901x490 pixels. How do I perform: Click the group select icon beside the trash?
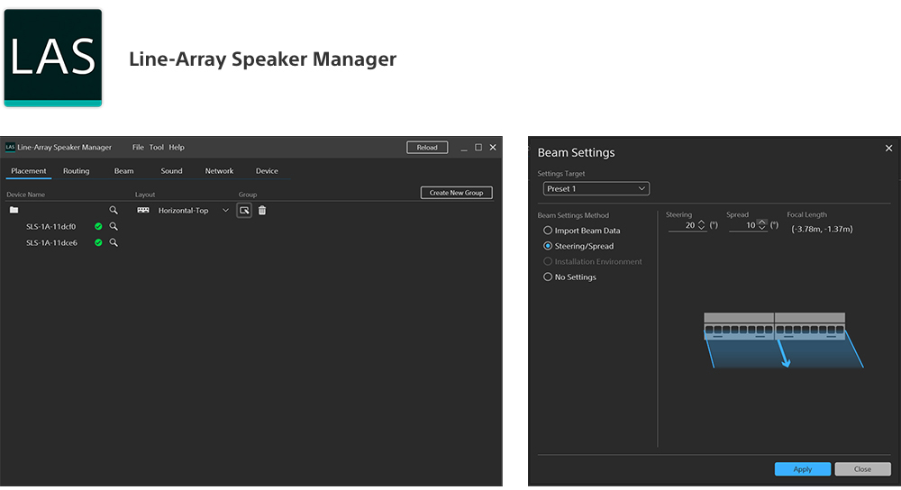pyautogui.click(x=244, y=210)
